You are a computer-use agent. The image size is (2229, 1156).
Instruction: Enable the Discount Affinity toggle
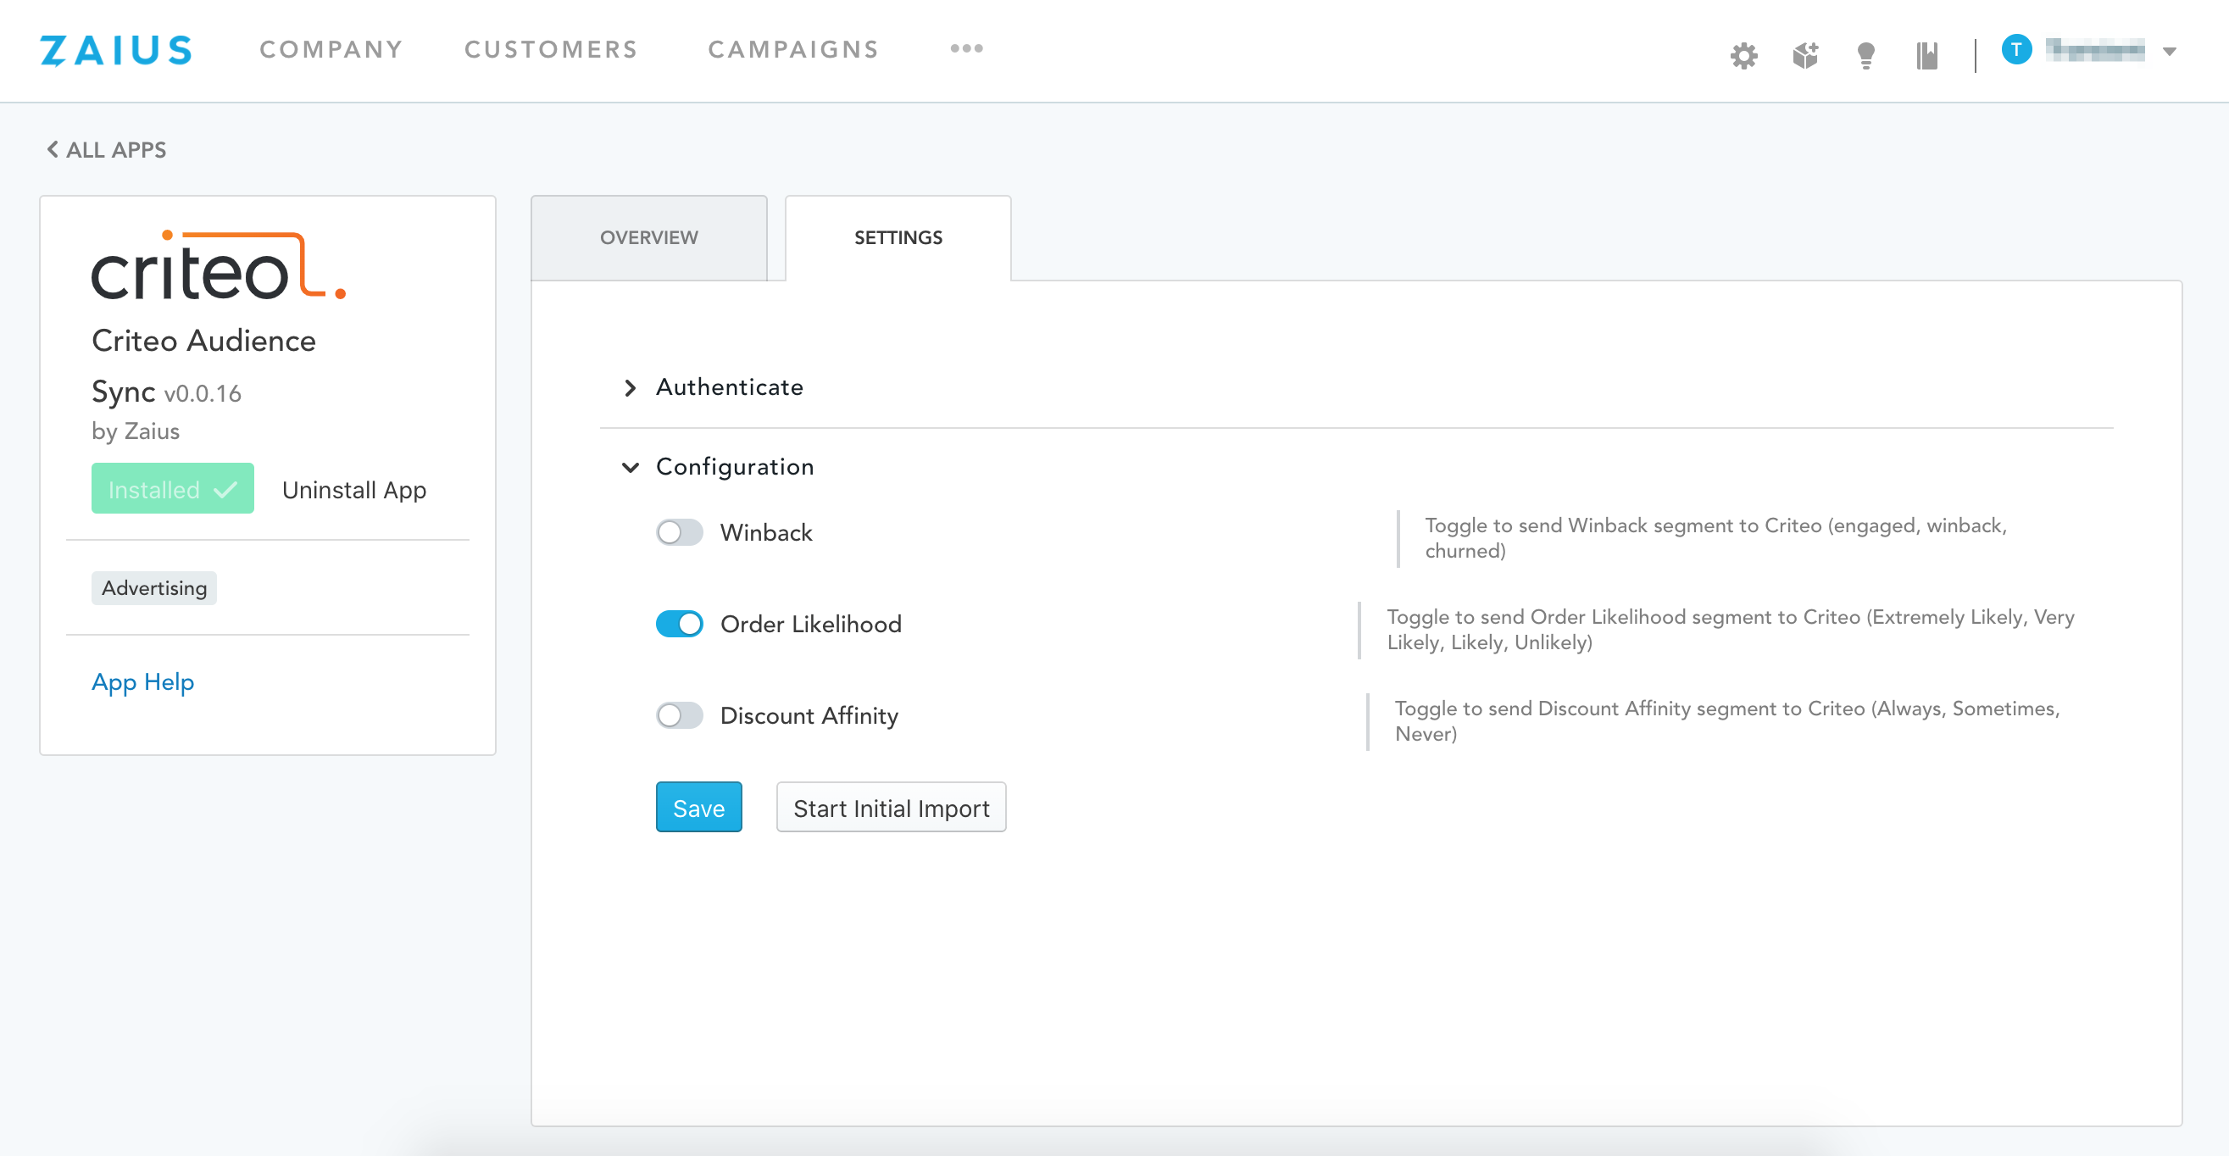tap(679, 715)
